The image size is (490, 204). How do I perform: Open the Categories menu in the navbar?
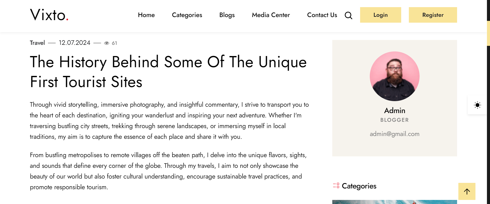187,15
